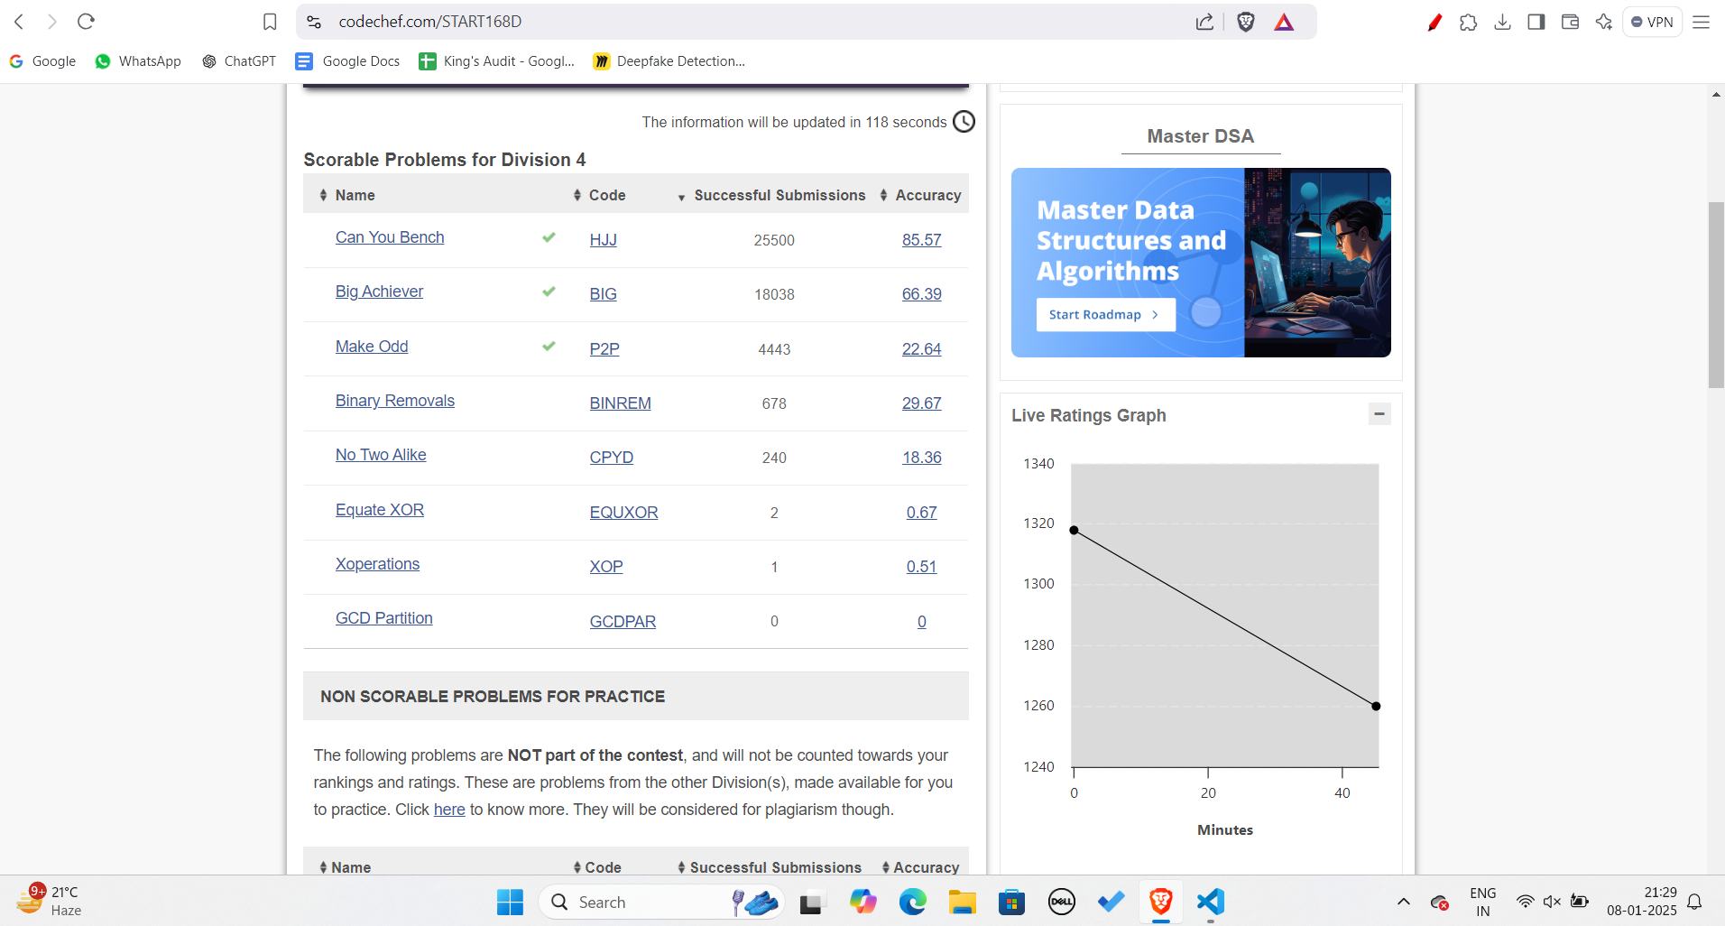Click the 1320 rating start point on graph
Viewport: 1725px width, 926px height.
tap(1074, 530)
